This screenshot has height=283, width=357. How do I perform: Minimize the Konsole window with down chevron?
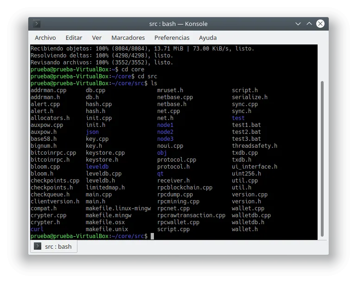coord(298,24)
